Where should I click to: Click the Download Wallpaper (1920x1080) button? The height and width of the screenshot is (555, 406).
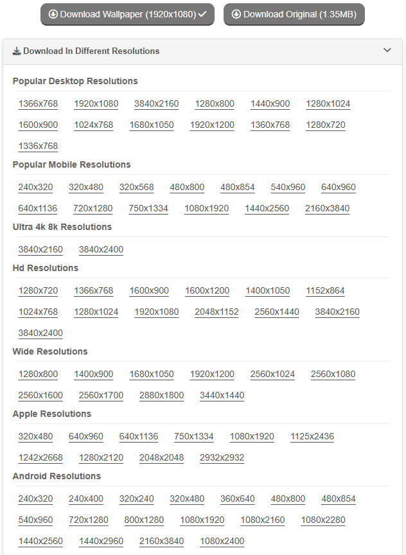click(x=127, y=14)
